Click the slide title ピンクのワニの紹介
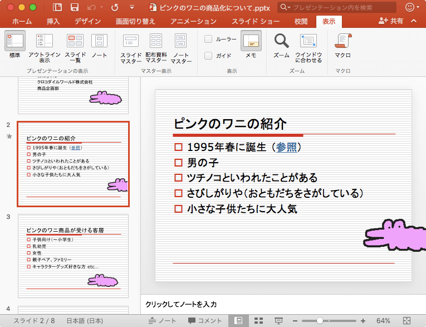The image size is (426, 327). tap(230, 124)
